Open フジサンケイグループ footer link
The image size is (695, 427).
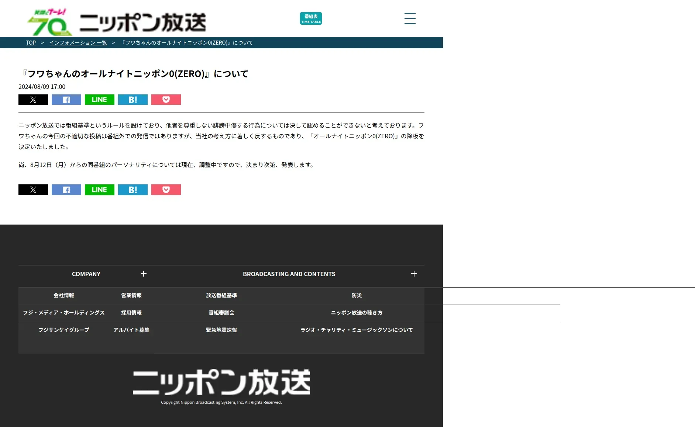(x=64, y=330)
